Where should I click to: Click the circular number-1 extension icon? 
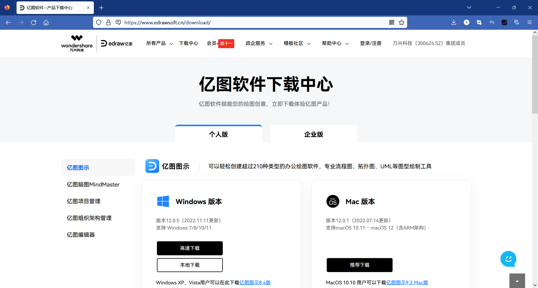pos(467,22)
